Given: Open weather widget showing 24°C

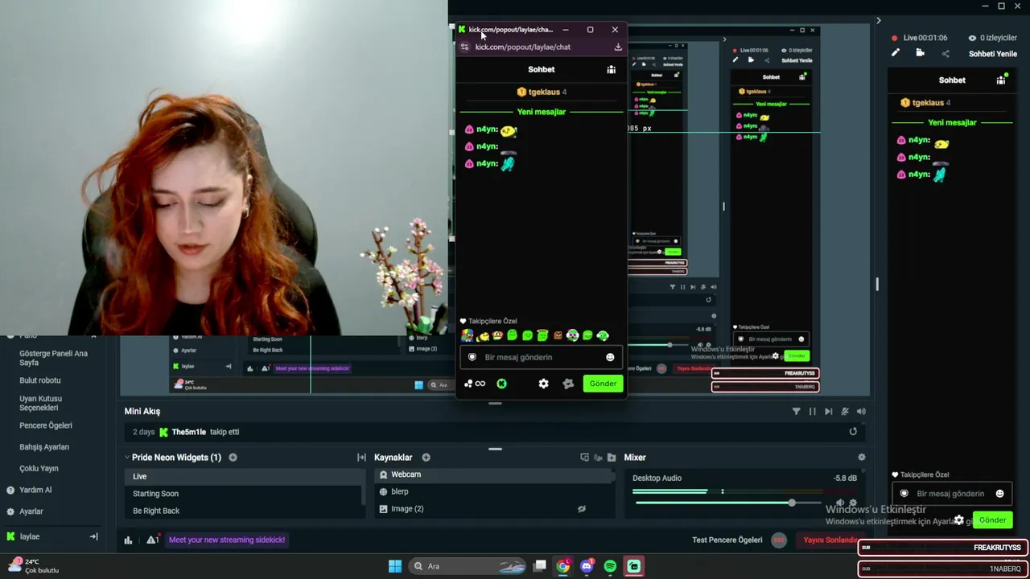Looking at the screenshot, I should coord(34,566).
